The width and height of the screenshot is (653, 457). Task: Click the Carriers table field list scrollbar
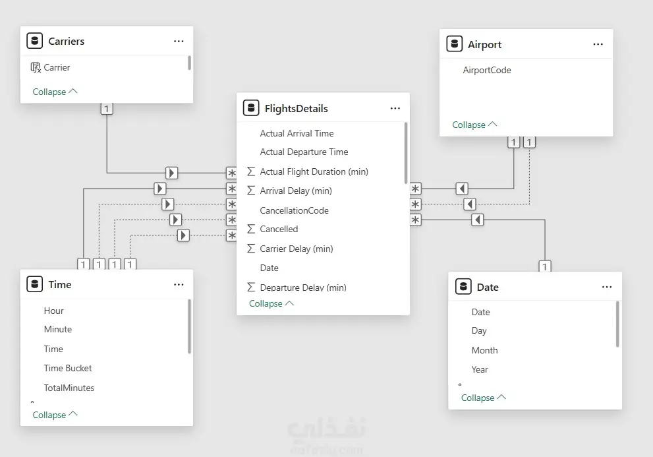189,63
